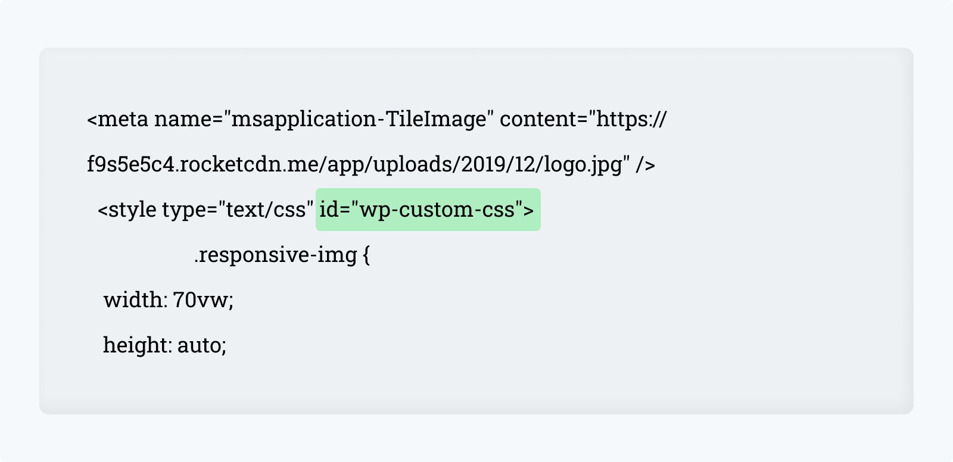Click the opening meta tag text

coord(117,119)
